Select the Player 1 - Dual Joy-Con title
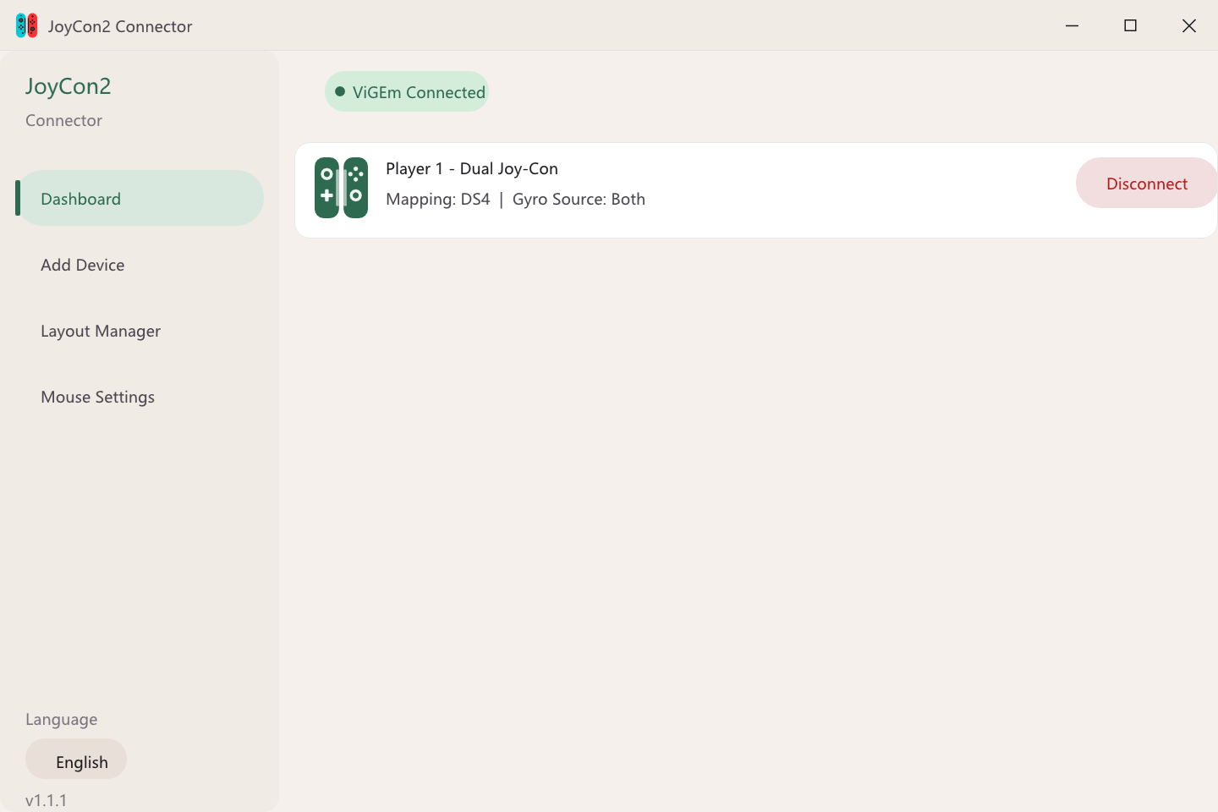 pyautogui.click(x=472, y=168)
